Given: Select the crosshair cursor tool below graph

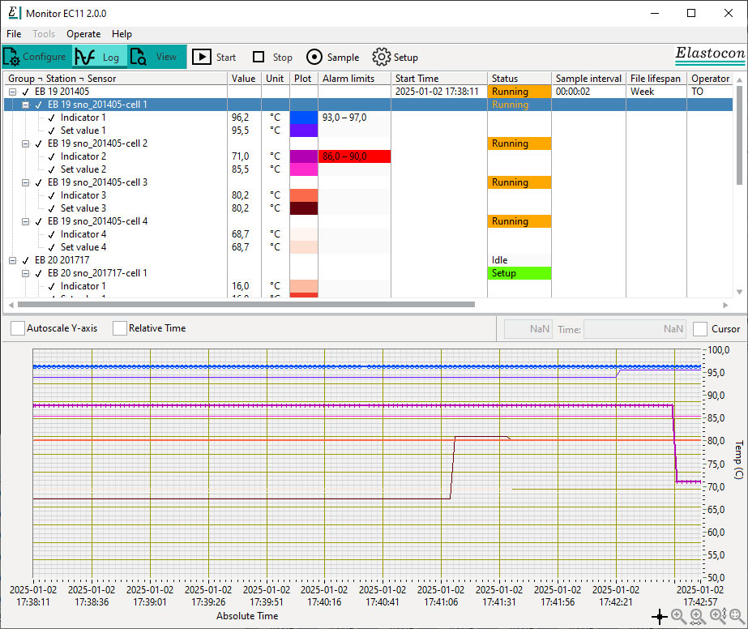Looking at the screenshot, I should coord(660,617).
